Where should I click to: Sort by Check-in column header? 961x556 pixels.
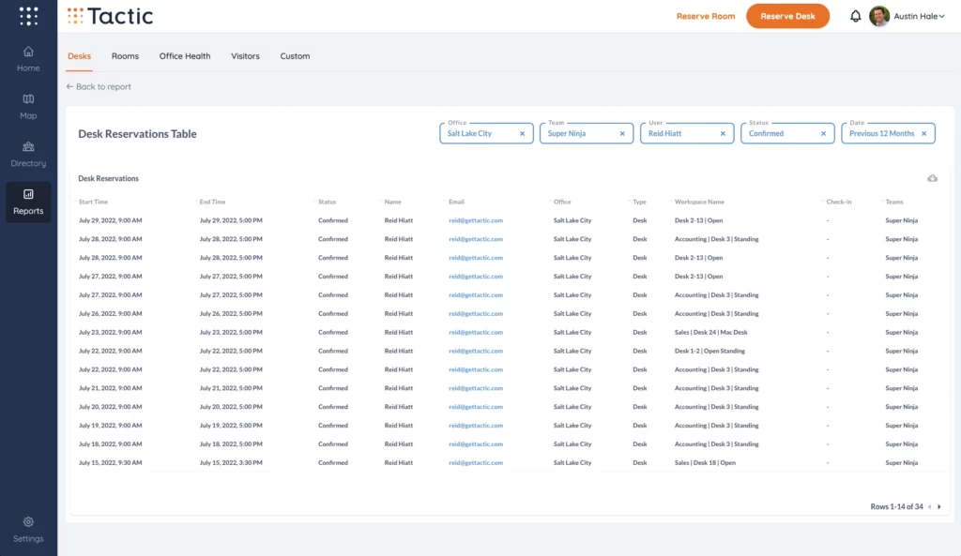839,202
